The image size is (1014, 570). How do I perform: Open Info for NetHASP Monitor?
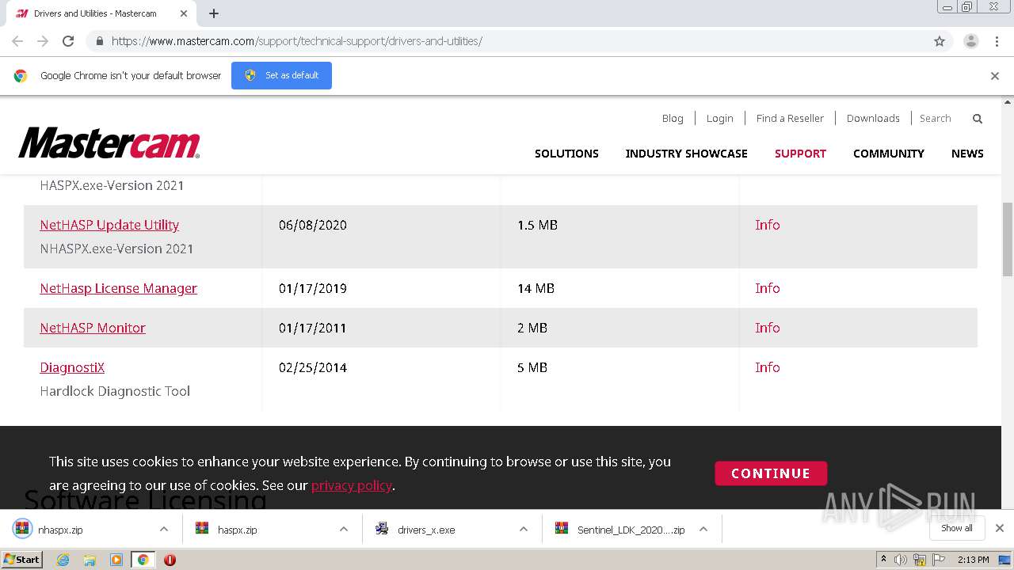coord(768,328)
